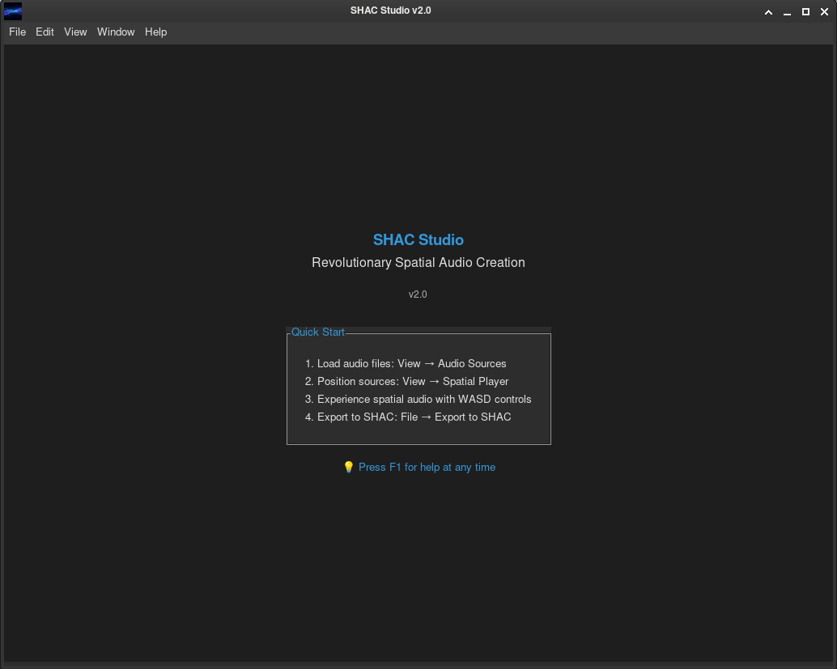Open the Edit menu
The height and width of the screenshot is (669, 837).
click(45, 32)
